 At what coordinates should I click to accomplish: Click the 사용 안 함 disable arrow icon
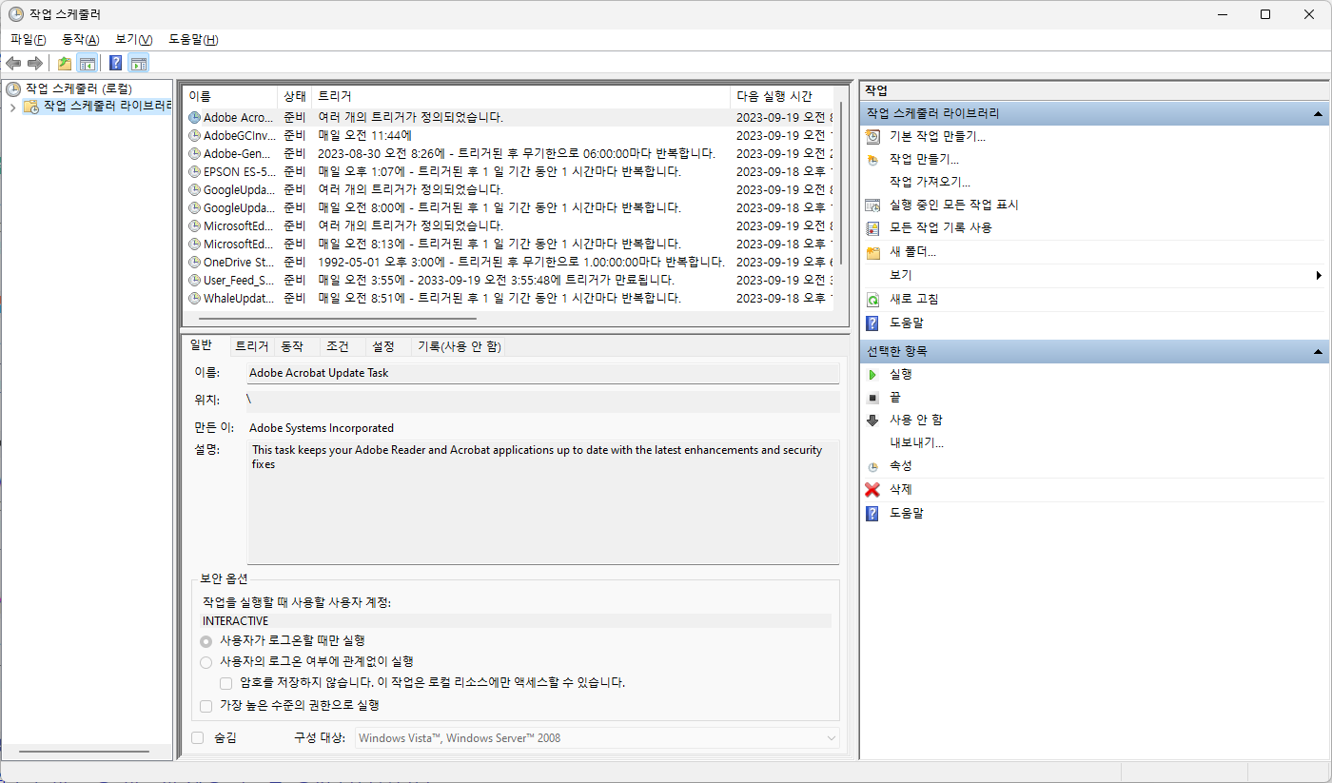click(872, 420)
